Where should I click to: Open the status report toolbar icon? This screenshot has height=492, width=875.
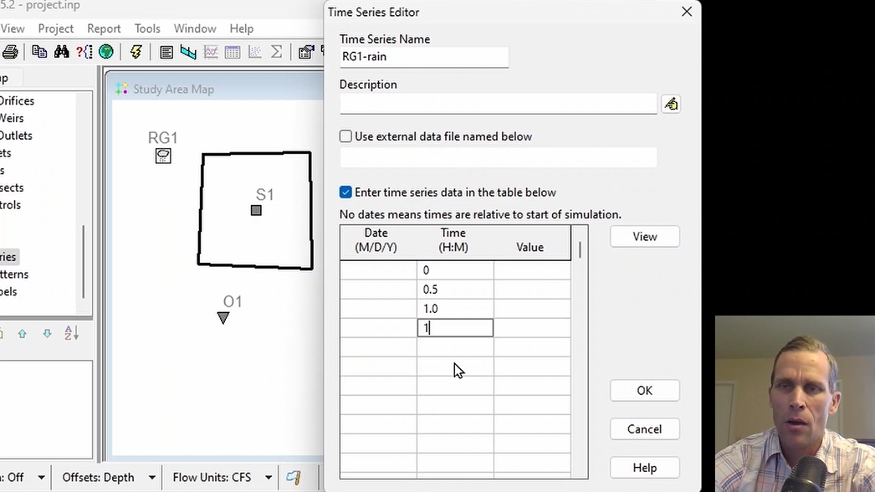click(x=166, y=52)
